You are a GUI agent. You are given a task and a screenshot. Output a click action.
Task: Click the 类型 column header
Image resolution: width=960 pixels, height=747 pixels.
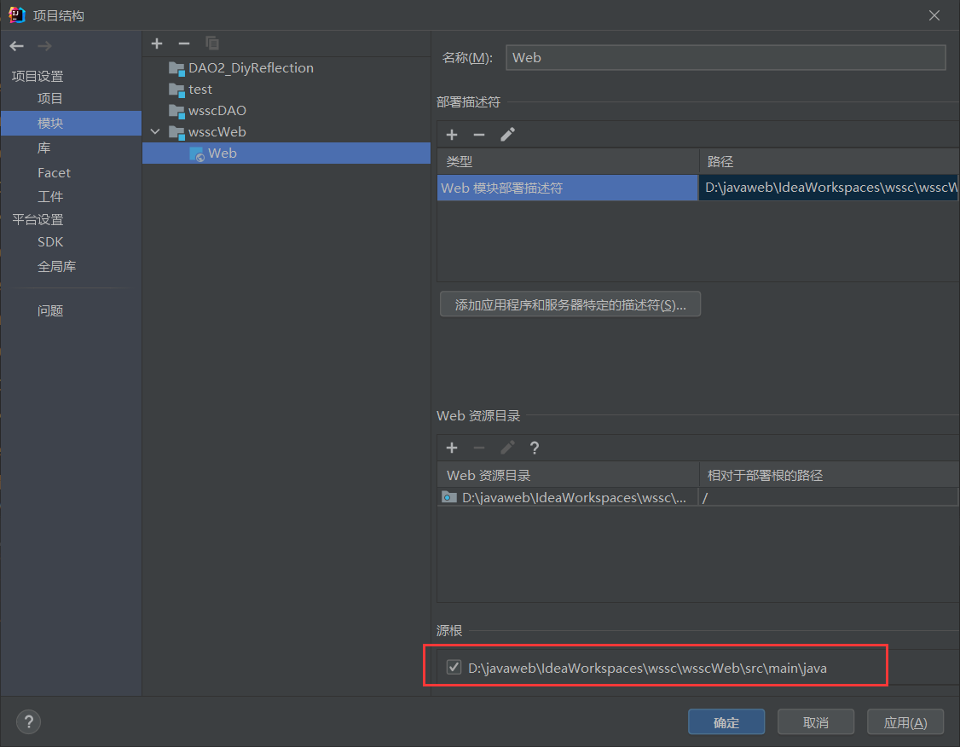[568, 162]
